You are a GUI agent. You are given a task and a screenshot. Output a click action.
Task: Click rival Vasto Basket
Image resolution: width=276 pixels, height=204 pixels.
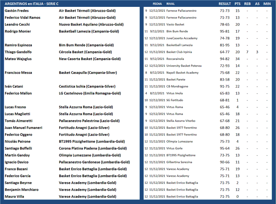[x=175, y=24]
